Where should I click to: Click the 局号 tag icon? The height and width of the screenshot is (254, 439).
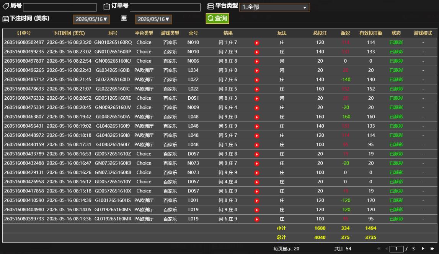point(6,6)
